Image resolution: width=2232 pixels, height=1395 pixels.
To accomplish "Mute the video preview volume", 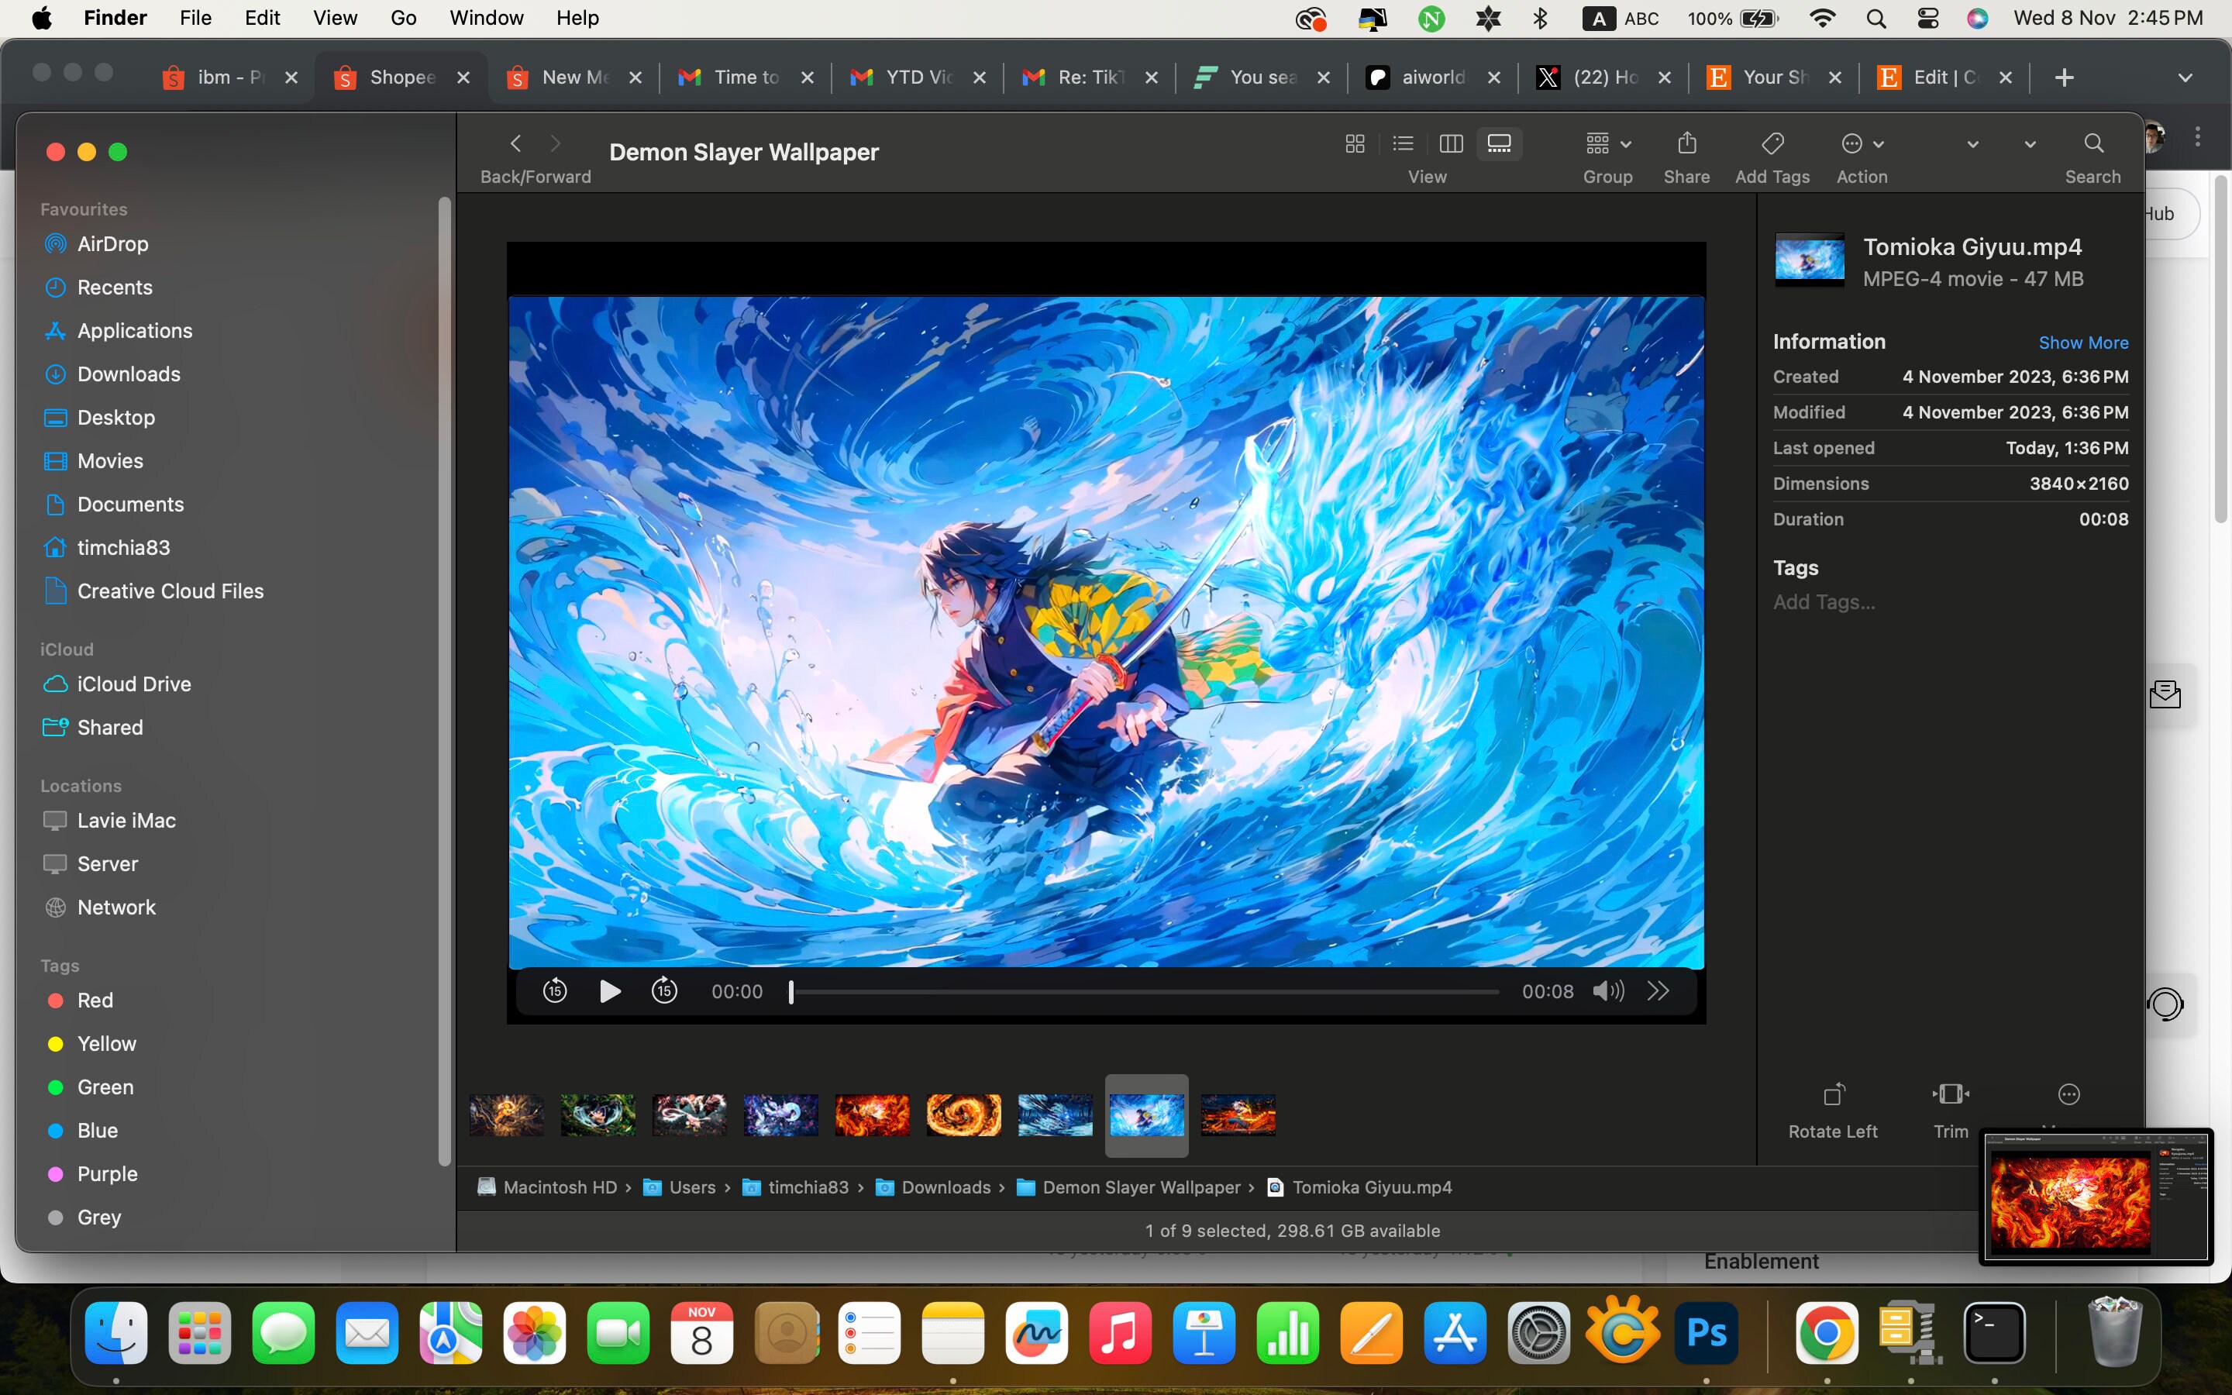I will point(1607,990).
